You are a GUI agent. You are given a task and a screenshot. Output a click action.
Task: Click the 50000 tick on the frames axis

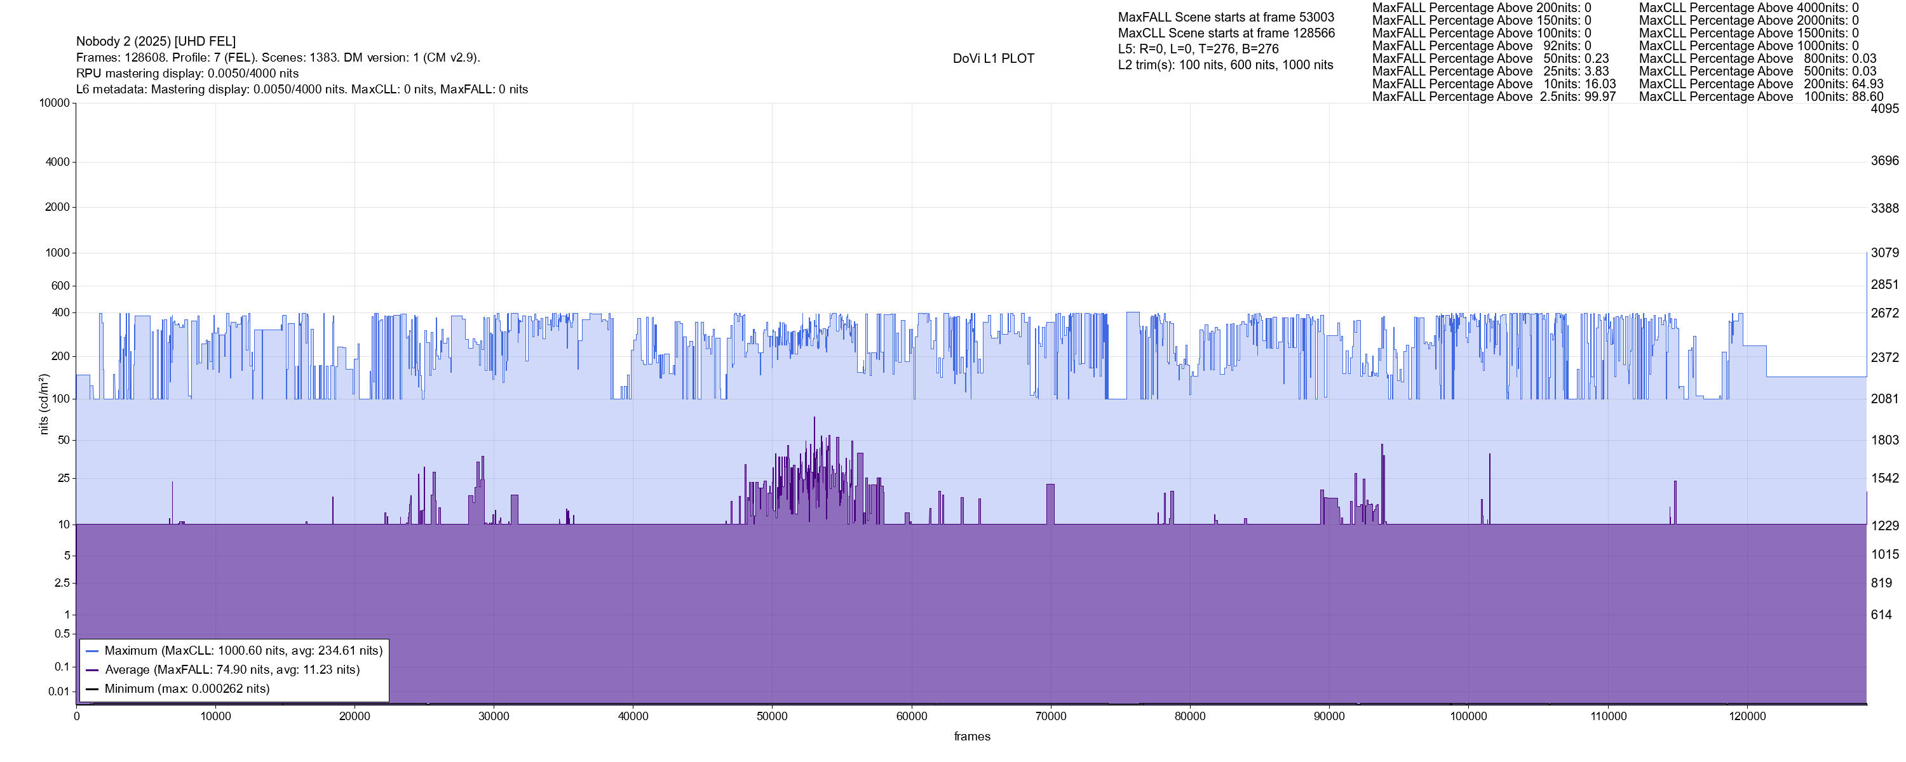tap(772, 716)
